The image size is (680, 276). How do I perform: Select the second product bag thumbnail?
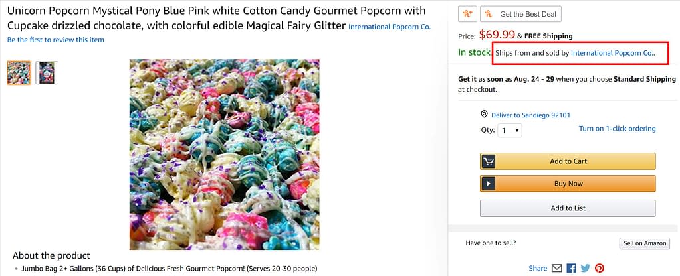click(47, 72)
